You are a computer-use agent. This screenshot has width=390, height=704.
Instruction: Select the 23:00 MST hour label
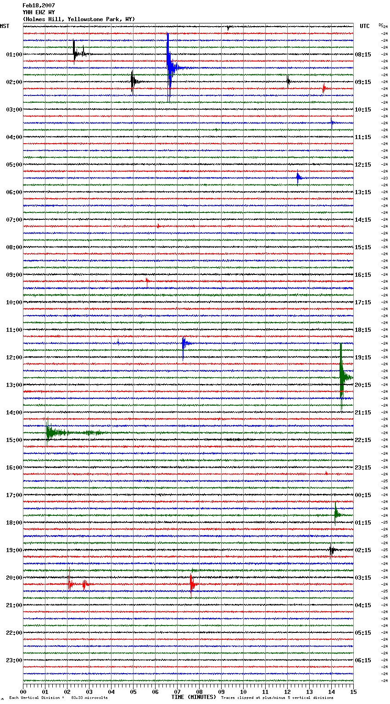pyautogui.click(x=14, y=660)
